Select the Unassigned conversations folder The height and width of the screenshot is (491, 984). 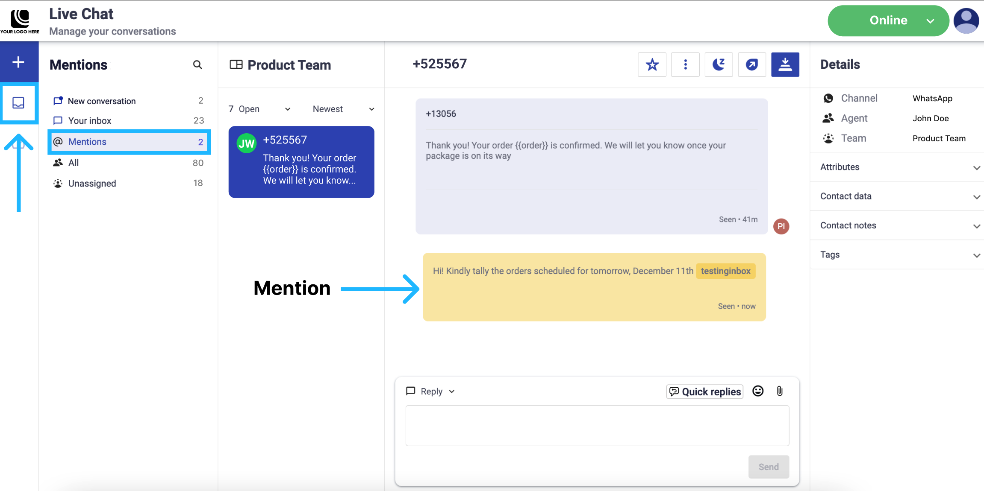[x=92, y=184]
